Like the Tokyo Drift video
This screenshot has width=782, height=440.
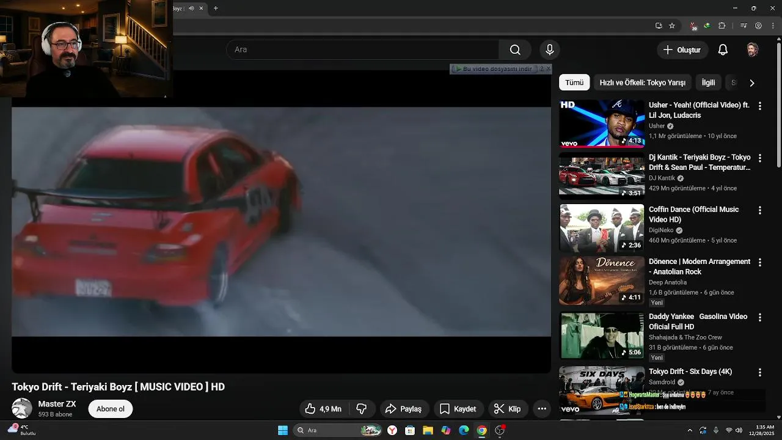(323, 409)
